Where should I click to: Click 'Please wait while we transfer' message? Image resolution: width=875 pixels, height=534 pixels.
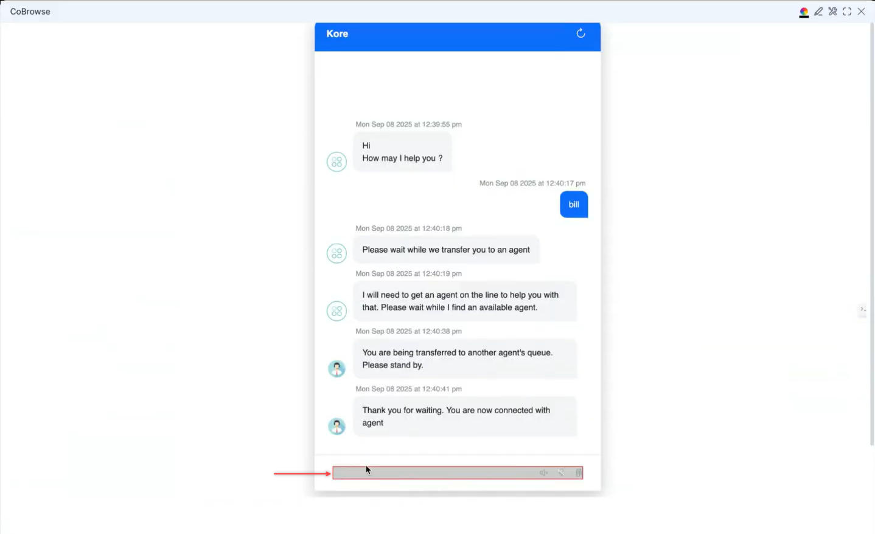tap(445, 250)
